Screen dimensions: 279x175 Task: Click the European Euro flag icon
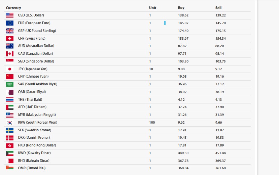coord(10,23)
